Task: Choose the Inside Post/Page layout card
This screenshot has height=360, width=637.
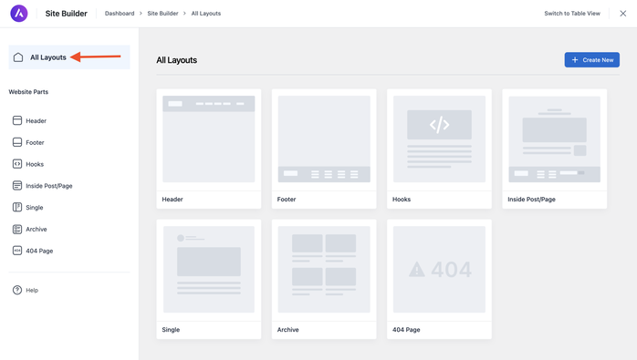Action: point(555,149)
